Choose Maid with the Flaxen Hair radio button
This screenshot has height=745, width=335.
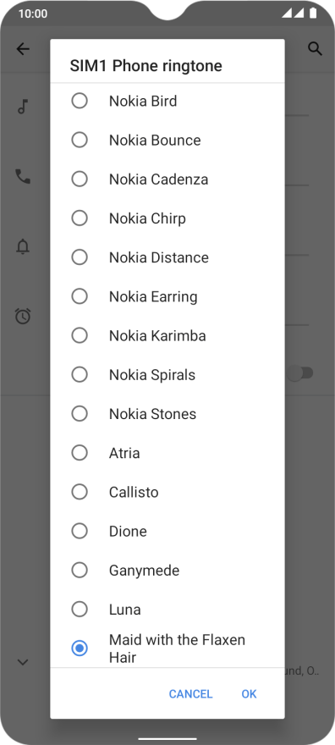click(x=80, y=648)
